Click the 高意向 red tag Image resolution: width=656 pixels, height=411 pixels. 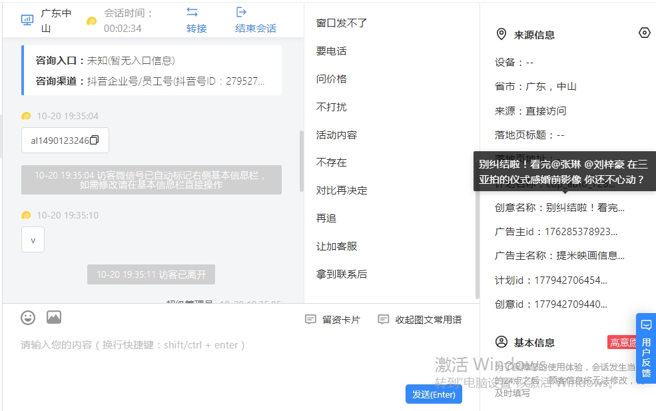point(622,342)
